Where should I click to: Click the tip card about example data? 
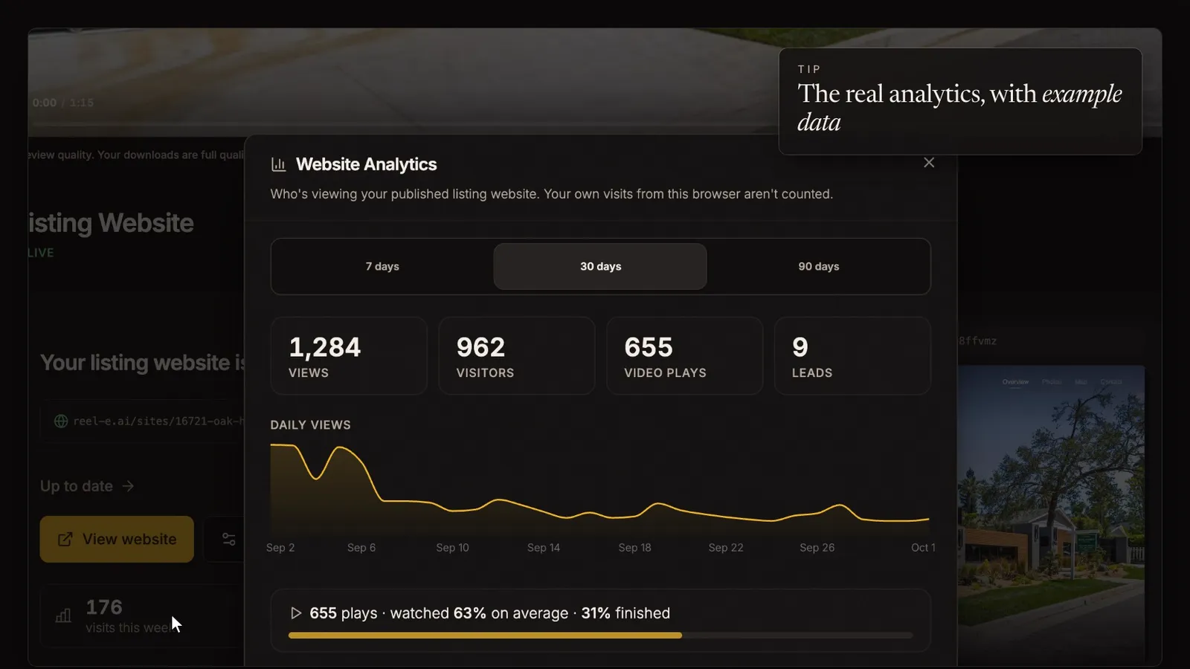[x=960, y=102]
